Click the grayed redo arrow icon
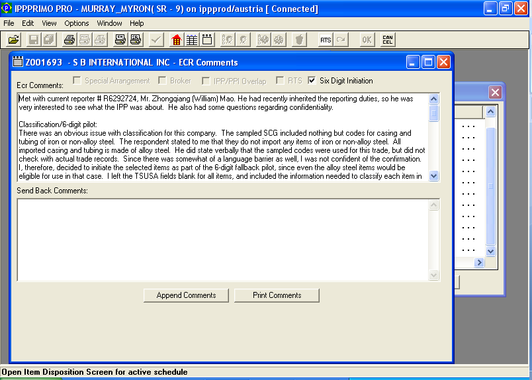 pyautogui.click(x=341, y=40)
